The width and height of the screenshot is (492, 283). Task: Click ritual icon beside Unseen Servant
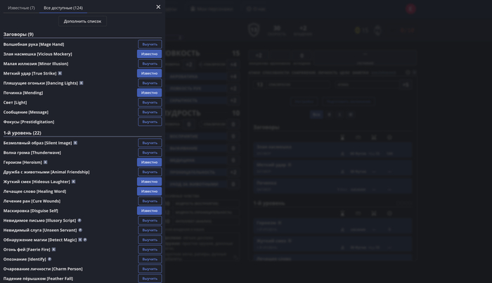pos(81,229)
